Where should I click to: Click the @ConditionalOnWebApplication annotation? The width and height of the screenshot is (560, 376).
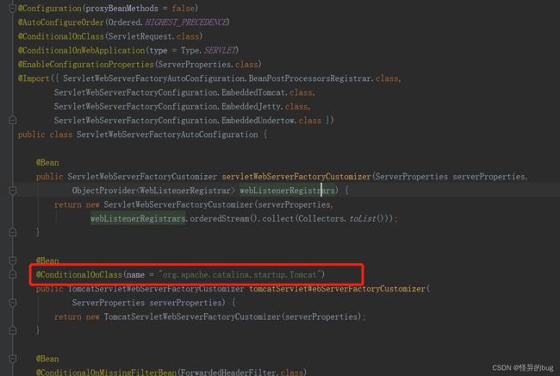(x=82, y=50)
